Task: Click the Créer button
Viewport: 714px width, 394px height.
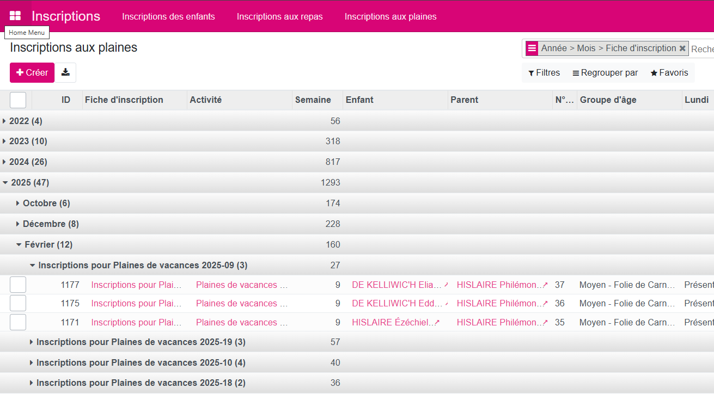Action: pos(32,72)
